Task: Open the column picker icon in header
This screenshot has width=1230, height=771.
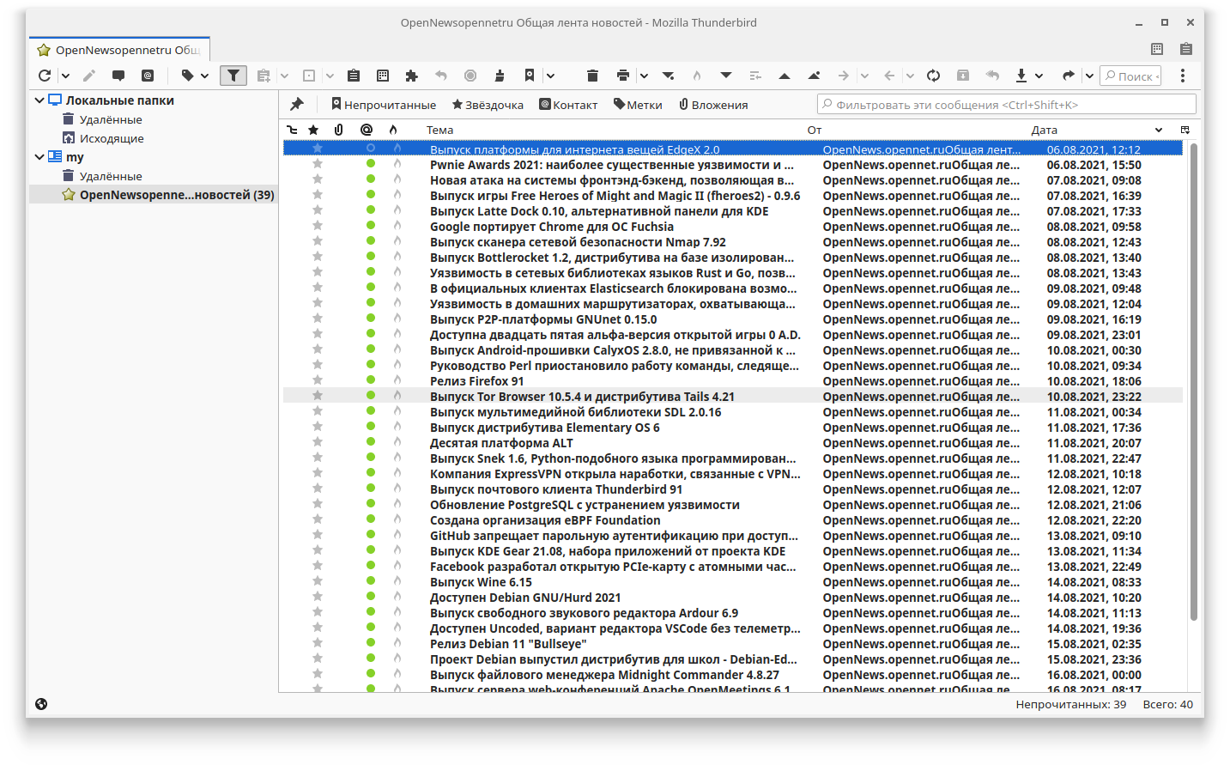Action: pyautogui.click(x=1185, y=130)
